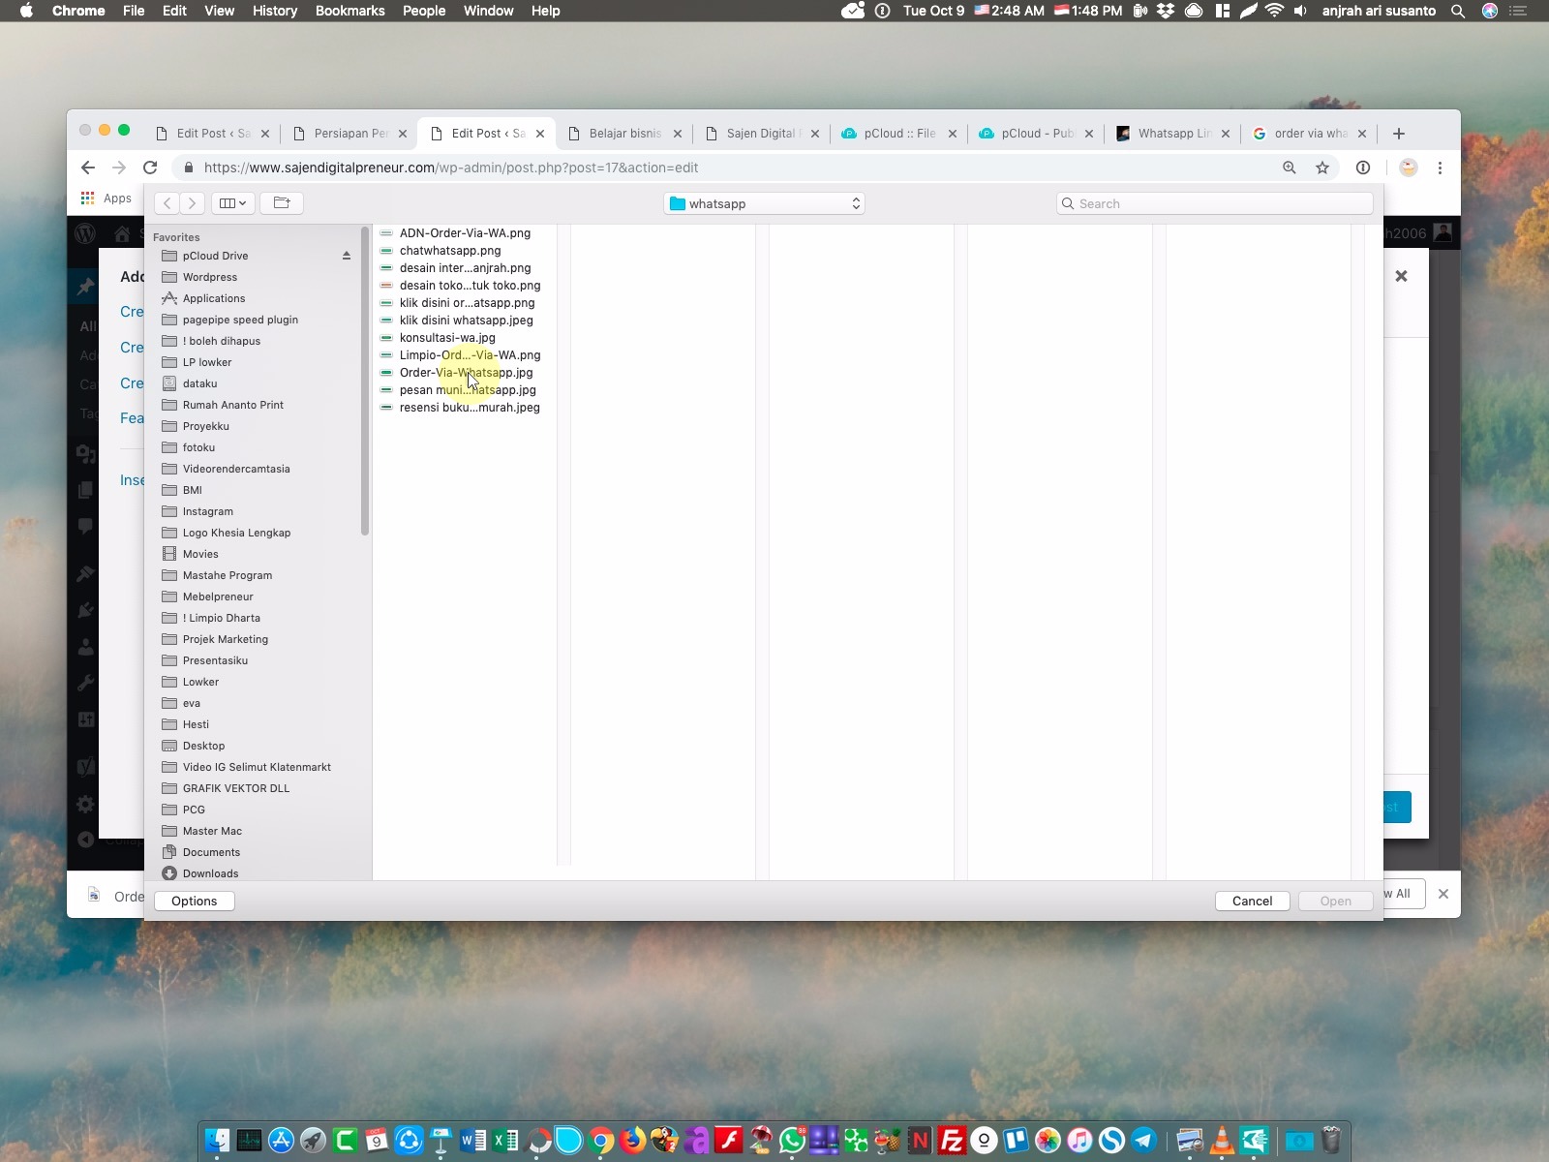This screenshot has width=1549, height=1162.
Task: Open FileZilla from the Dock
Action: click(x=952, y=1141)
